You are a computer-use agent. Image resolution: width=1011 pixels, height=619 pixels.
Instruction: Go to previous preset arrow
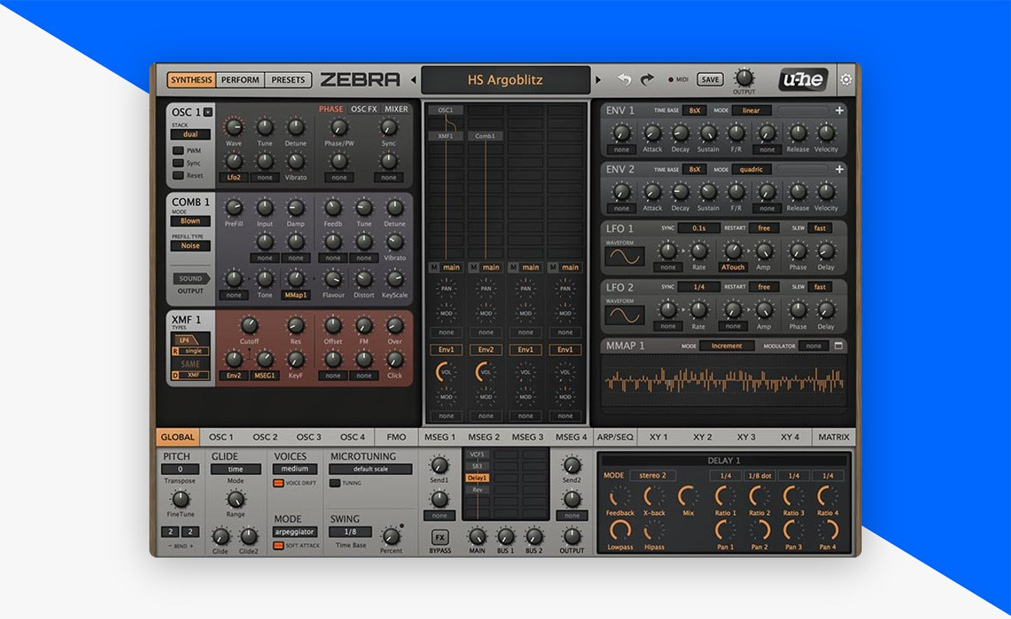coord(414,79)
